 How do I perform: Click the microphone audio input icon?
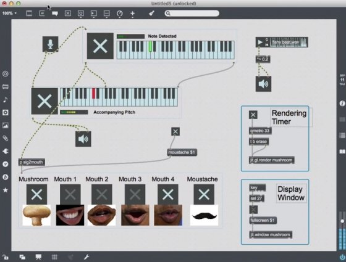point(50,44)
